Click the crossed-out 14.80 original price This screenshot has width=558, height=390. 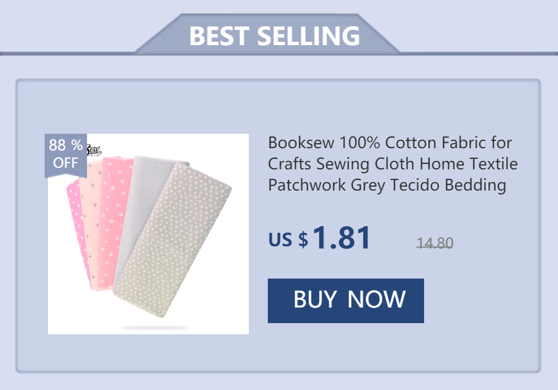435,243
